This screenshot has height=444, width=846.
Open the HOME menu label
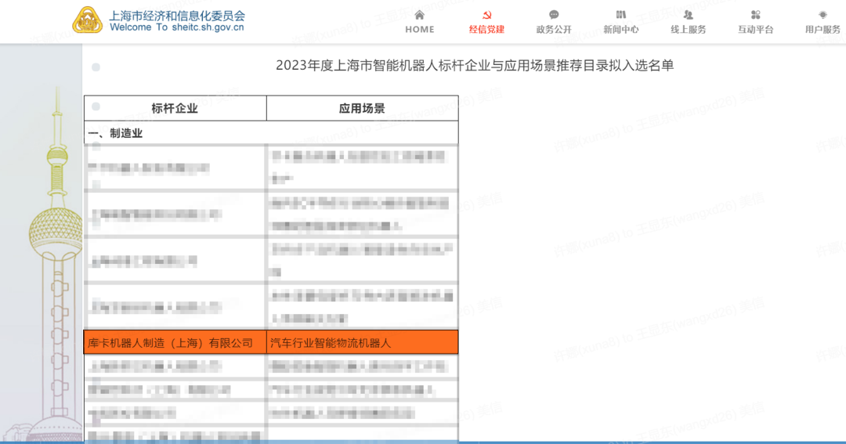[x=419, y=30]
